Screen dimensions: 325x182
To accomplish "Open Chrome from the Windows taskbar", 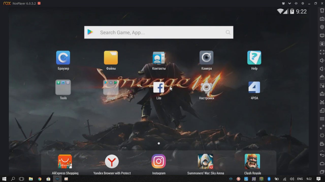I will point(40,179).
